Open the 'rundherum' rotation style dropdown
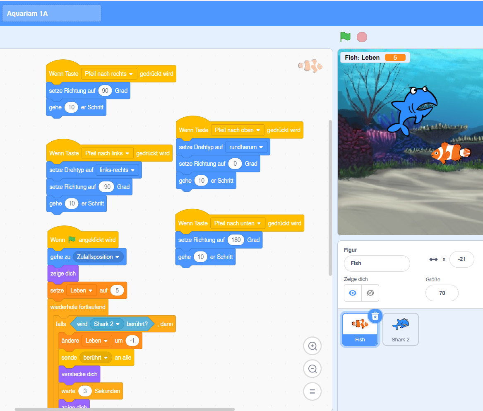This screenshot has width=483, height=411. click(x=261, y=147)
